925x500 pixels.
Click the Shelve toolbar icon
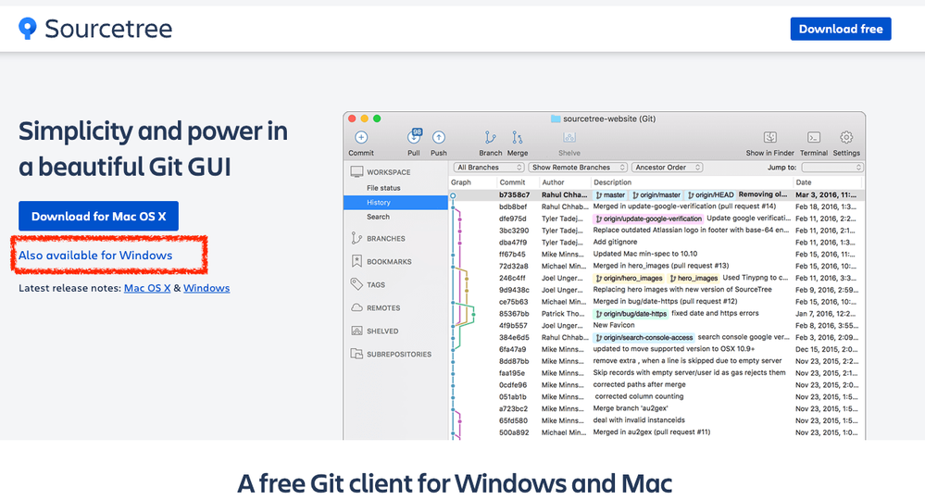coord(569,137)
